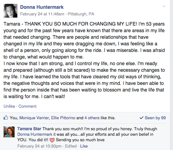
Task: Click the Seen by 99 checkmark icon
Action: point(142,118)
